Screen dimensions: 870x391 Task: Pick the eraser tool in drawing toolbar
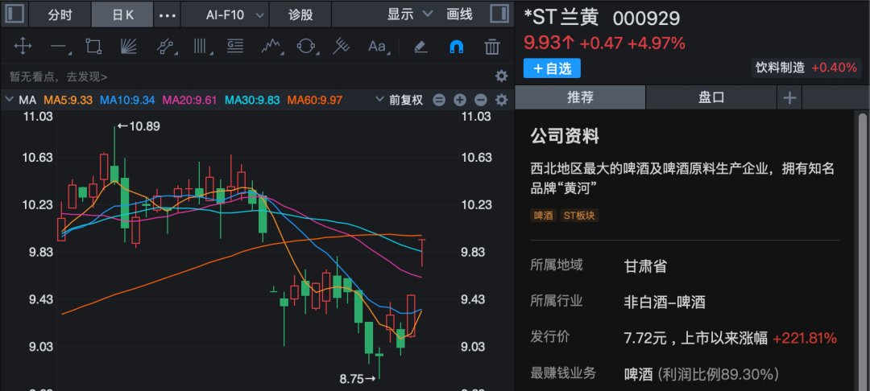pyautogui.click(x=420, y=47)
